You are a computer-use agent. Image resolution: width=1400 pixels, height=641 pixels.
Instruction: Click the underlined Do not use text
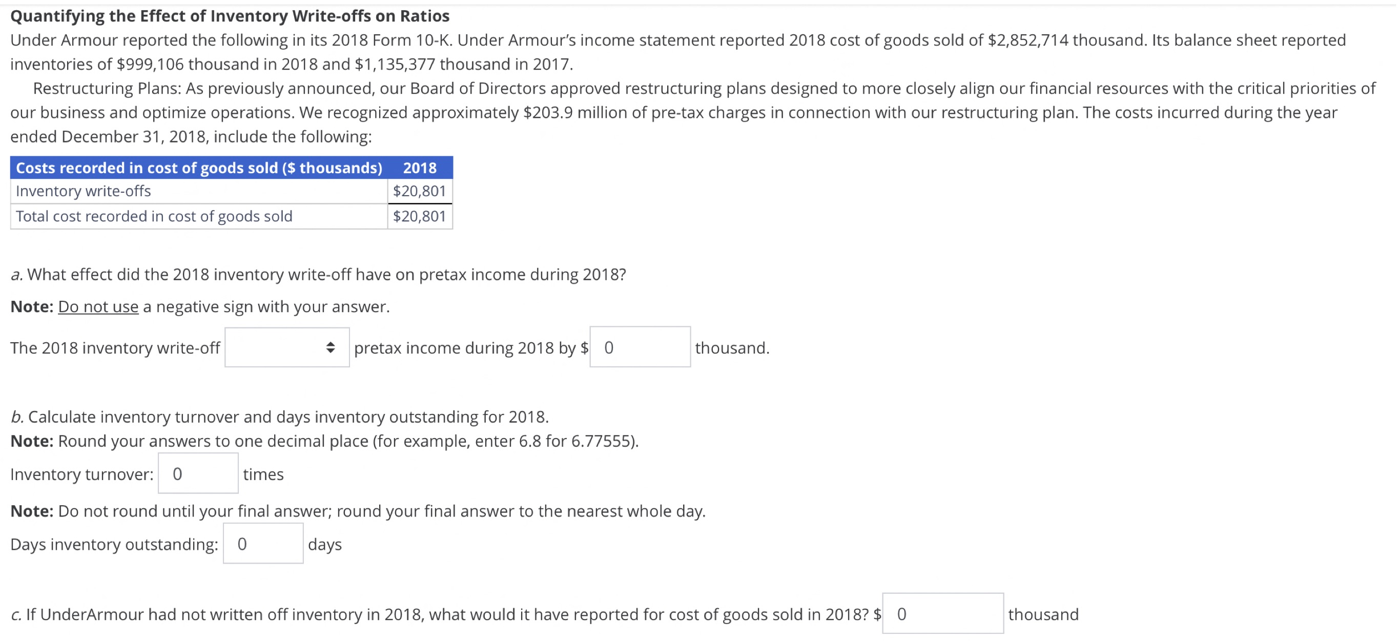[x=97, y=306]
